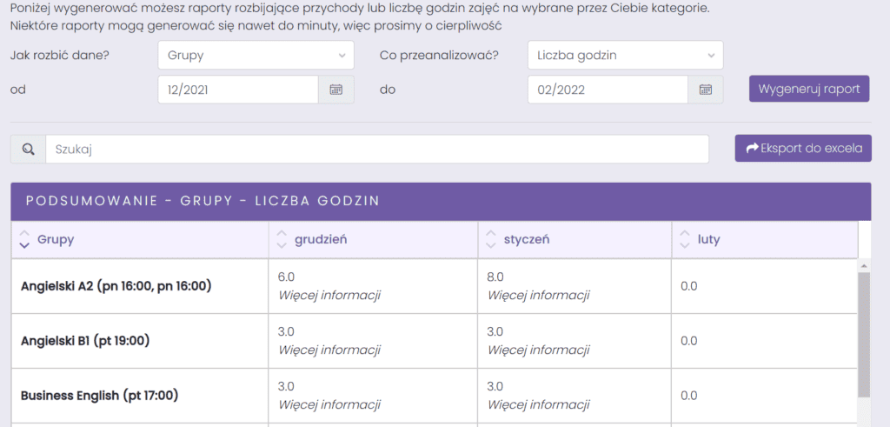Select the Business English (pt 17:00) row

tap(435, 396)
